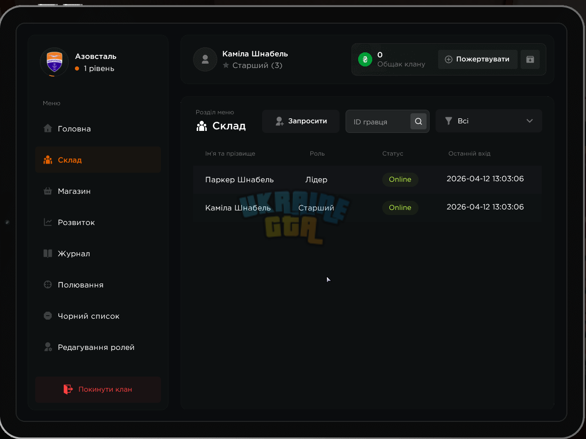
Task: Go to the Магазин menu item
Action: [x=98, y=191]
